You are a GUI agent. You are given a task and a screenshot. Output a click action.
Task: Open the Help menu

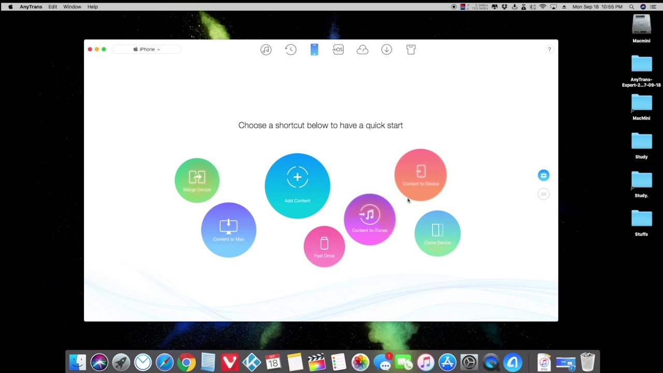[x=93, y=7]
